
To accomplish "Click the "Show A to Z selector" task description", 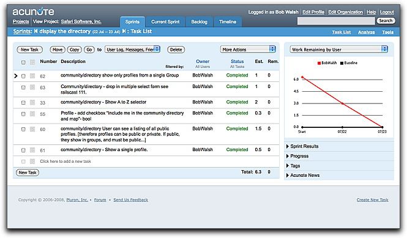I will tap(103, 102).
